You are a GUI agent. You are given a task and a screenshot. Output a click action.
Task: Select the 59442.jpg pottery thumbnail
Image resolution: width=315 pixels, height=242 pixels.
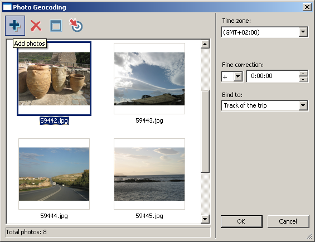tap(54, 79)
